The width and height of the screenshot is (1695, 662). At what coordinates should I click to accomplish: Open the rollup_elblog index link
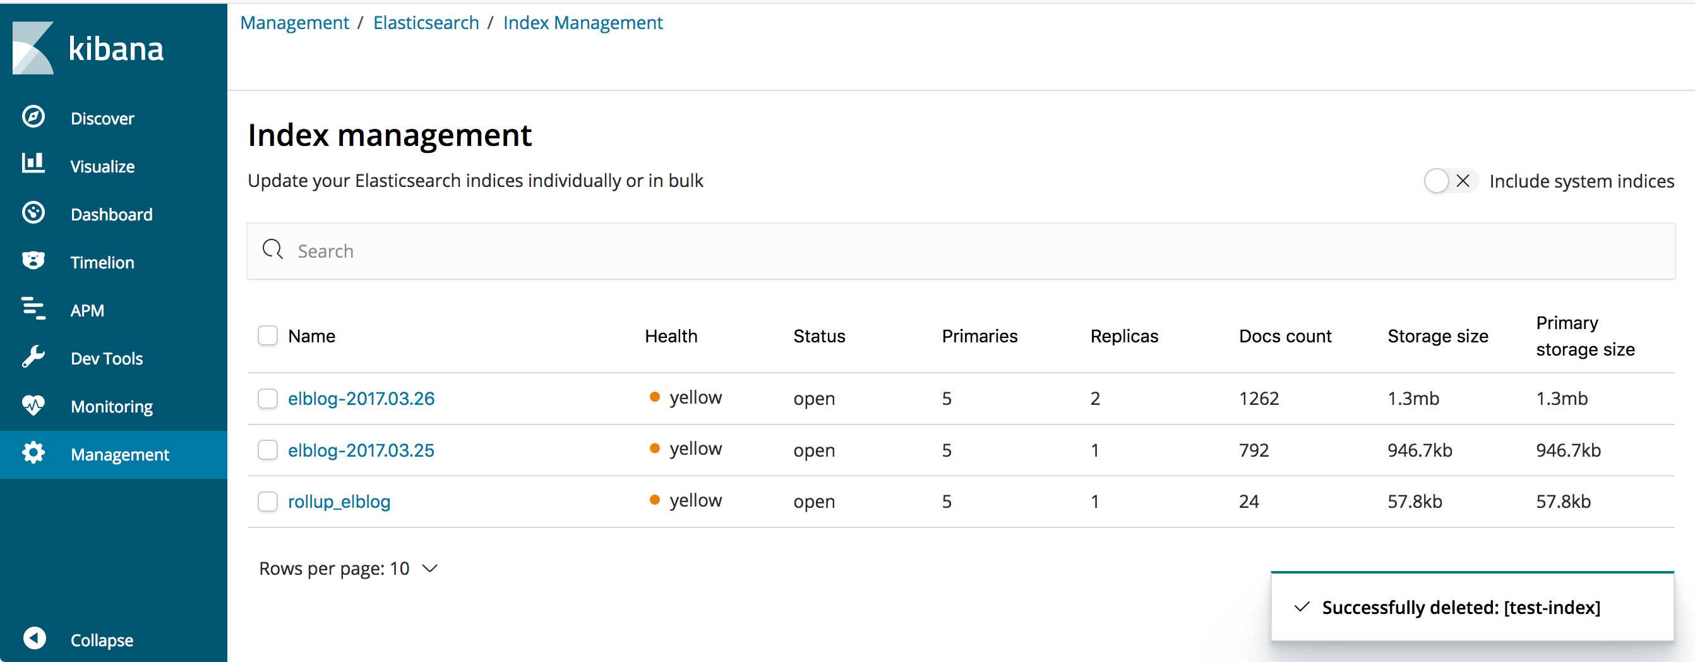click(x=340, y=502)
